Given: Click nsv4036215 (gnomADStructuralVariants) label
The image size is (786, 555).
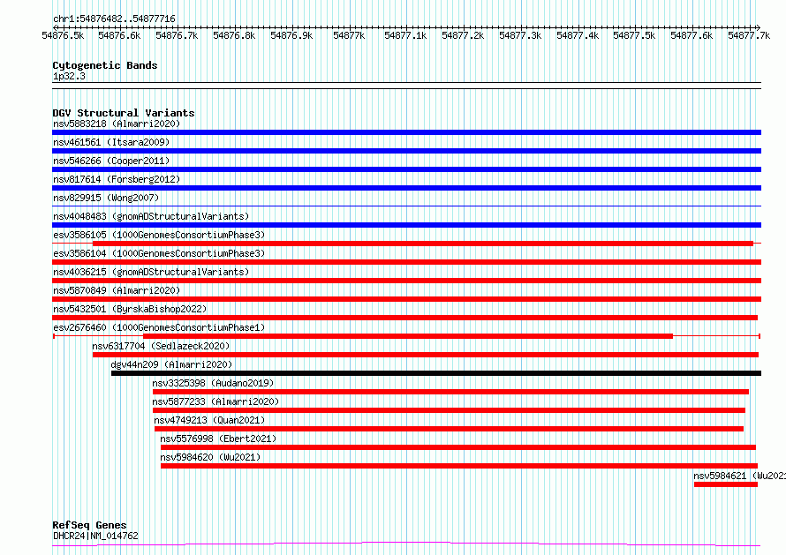Looking at the screenshot, I should [x=151, y=272].
